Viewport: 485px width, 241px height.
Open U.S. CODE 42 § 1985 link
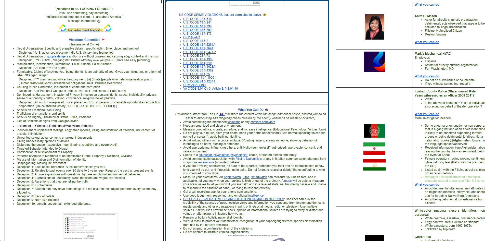point(198,59)
